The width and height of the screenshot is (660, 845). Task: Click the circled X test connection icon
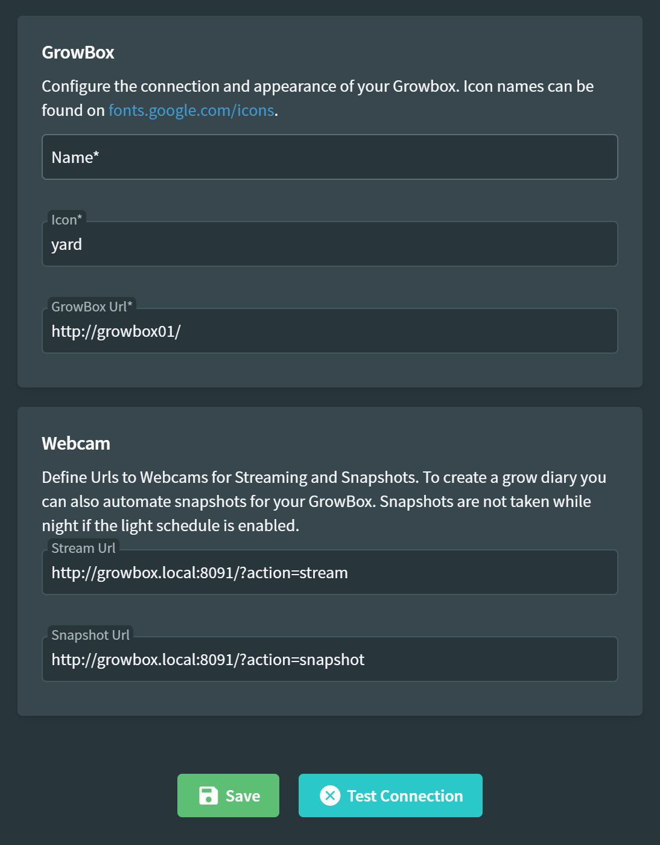click(330, 796)
